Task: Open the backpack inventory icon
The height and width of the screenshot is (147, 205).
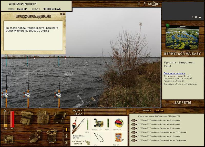Action: [x=43, y=117]
